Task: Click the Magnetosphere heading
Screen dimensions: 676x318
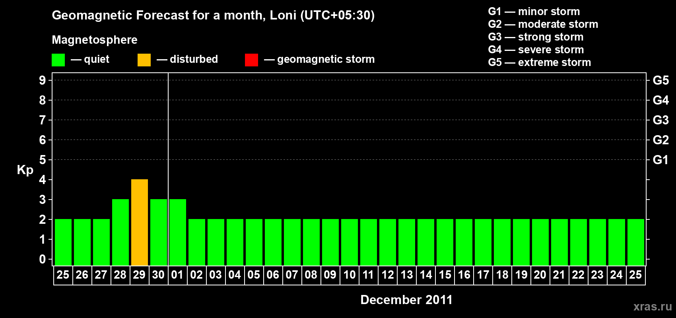Action: 95,40
